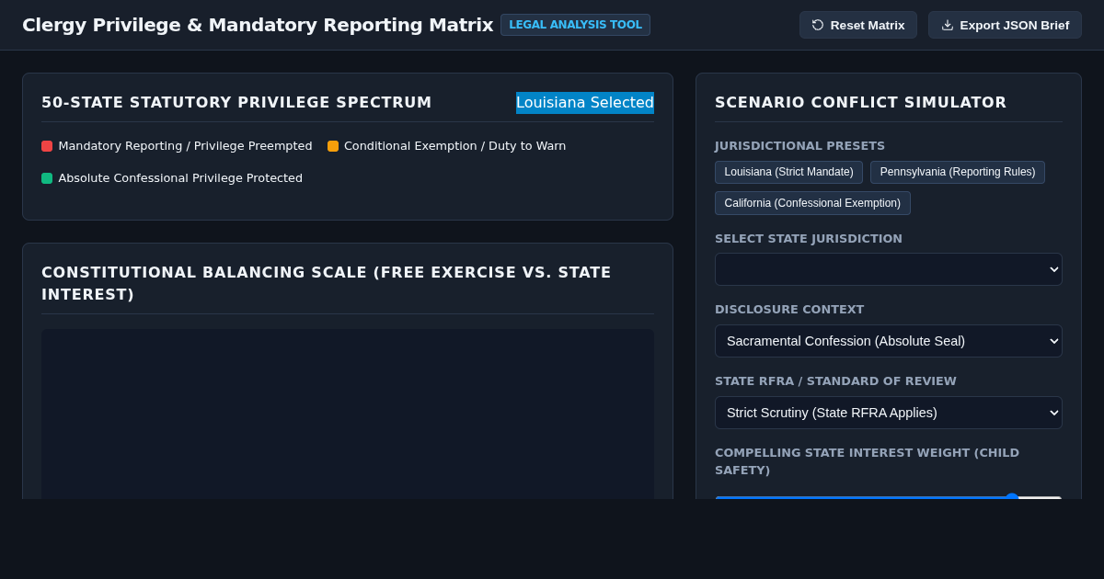Click the Export JSON Brief download icon
This screenshot has height=579, width=1104.
pos(948,25)
